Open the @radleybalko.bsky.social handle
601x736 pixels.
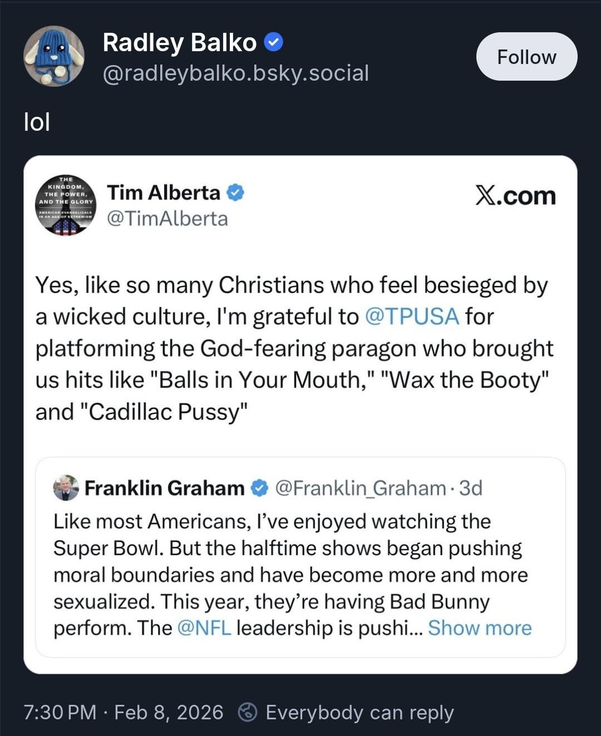click(236, 73)
